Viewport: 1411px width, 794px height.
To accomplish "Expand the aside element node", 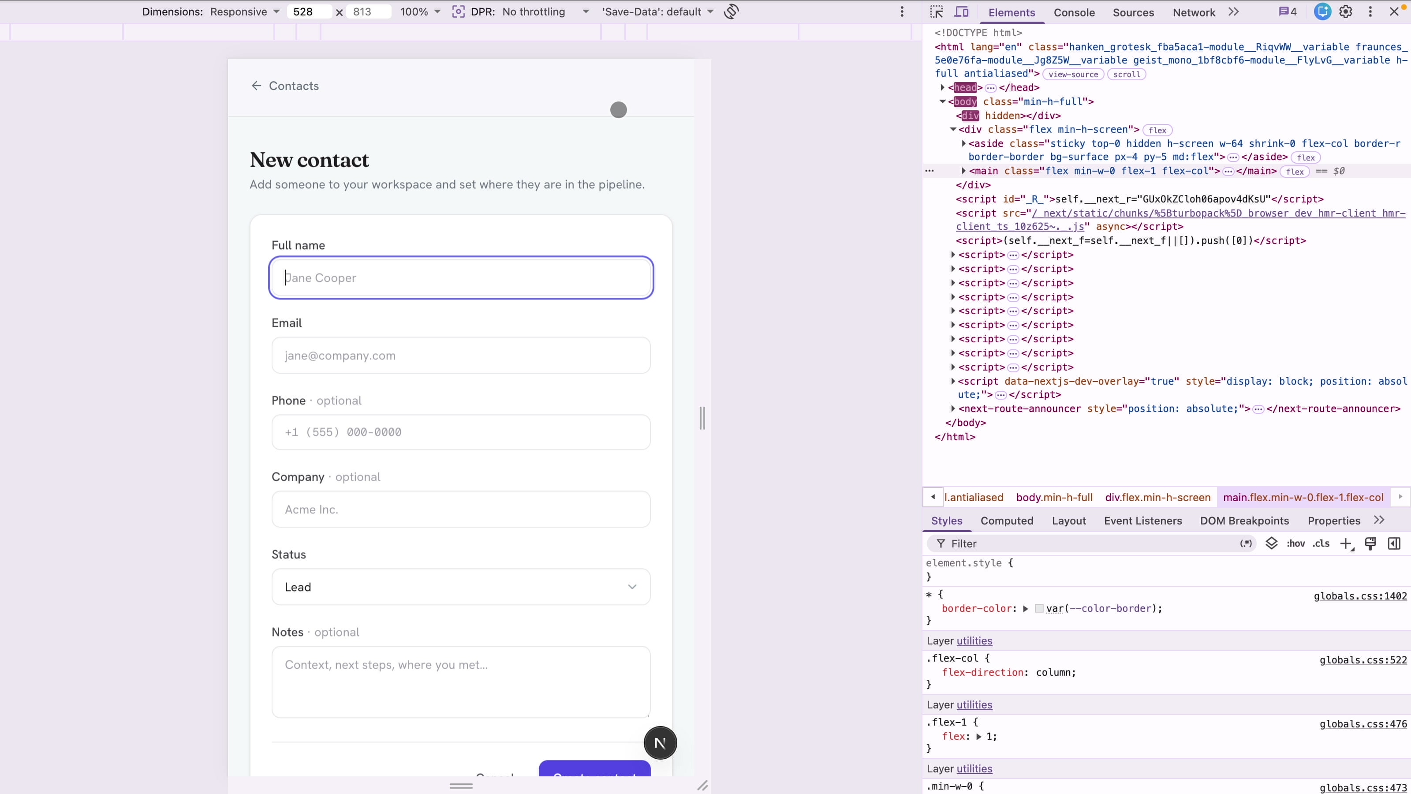I will click(x=963, y=143).
